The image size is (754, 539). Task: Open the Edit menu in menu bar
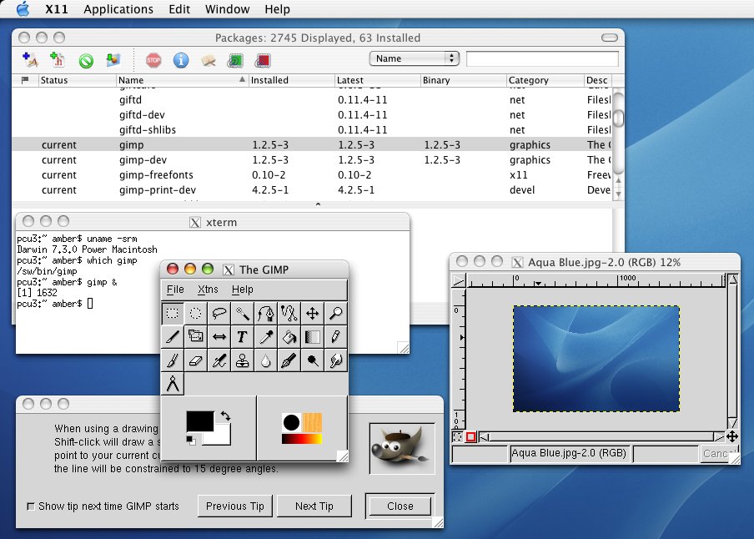[179, 9]
